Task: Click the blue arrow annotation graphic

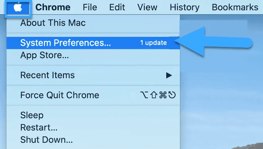Action: 213,42
